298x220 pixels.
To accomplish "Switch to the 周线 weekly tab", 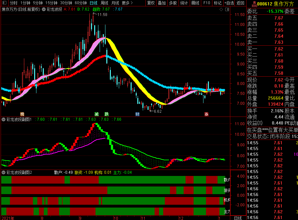I will [104, 3].
